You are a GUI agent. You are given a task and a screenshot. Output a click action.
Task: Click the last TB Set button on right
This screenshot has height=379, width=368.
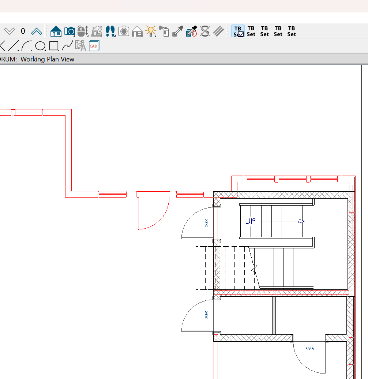292,31
